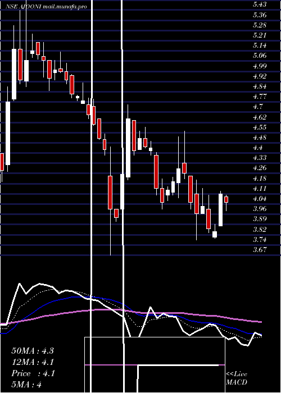Click the 50MA : 4.3 legend value
281x393 pixels.
point(33,351)
